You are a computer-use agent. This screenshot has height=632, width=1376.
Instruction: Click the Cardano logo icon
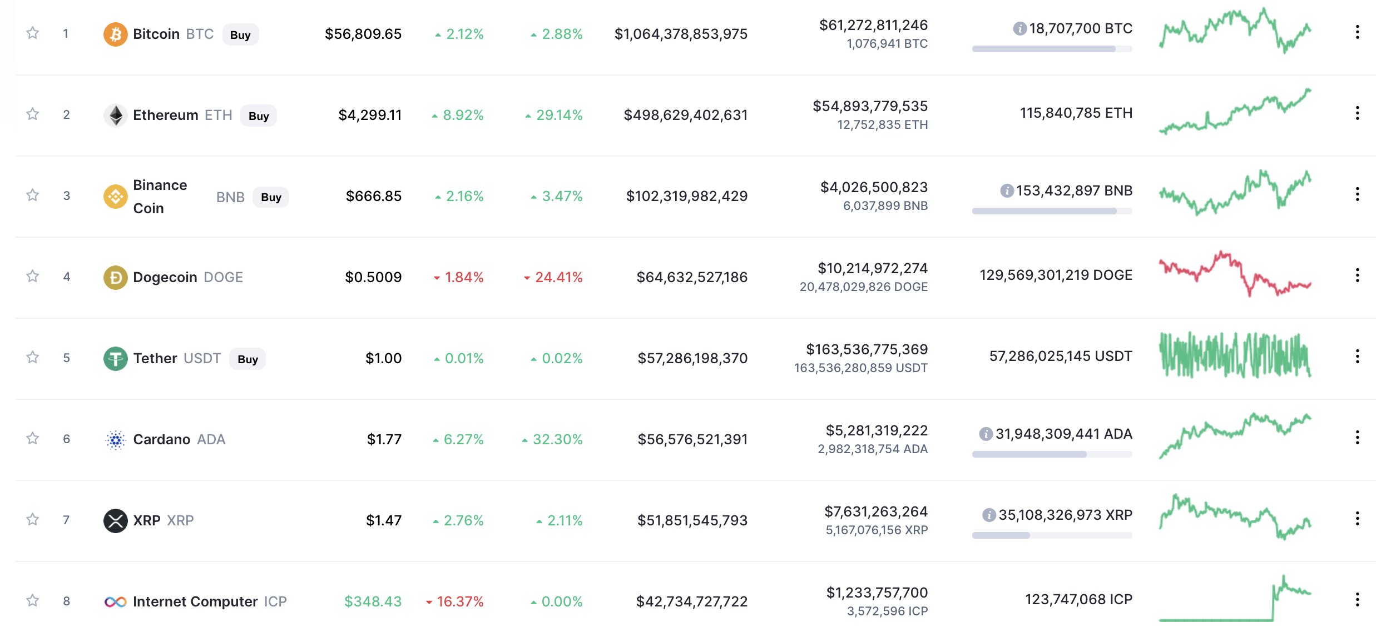[115, 439]
